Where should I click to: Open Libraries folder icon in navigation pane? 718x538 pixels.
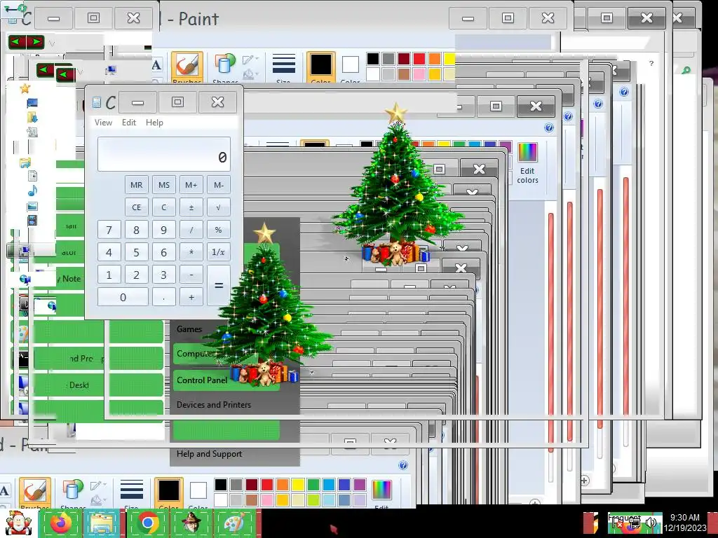click(25, 163)
